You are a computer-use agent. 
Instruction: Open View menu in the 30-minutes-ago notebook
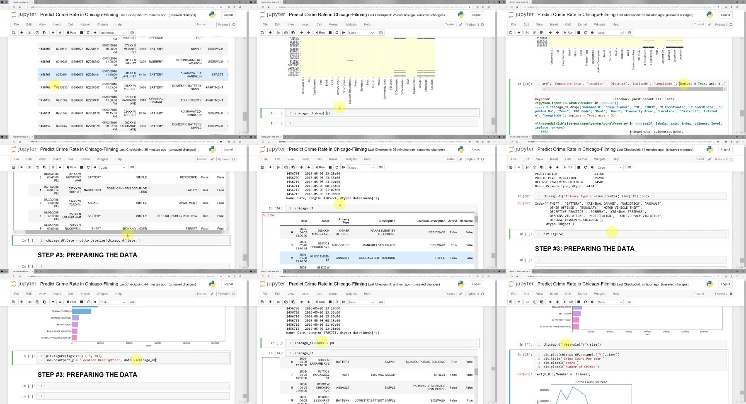coord(540,24)
